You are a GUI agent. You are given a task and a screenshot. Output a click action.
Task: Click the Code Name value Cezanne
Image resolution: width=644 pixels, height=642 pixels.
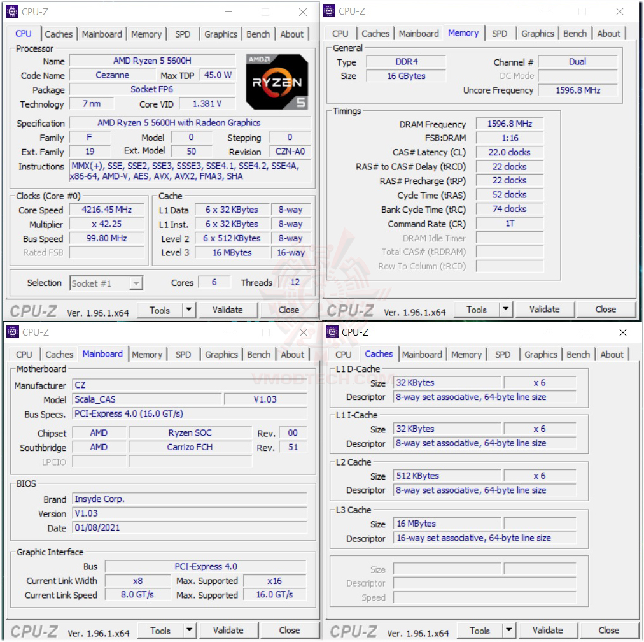click(112, 75)
